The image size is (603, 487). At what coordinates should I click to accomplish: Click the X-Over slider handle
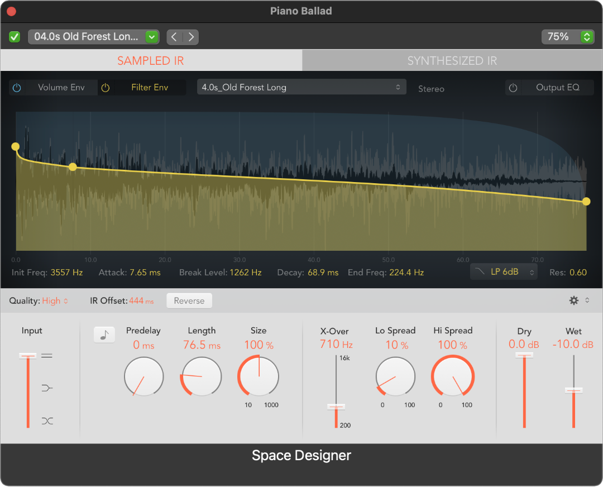[x=336, y=407]
